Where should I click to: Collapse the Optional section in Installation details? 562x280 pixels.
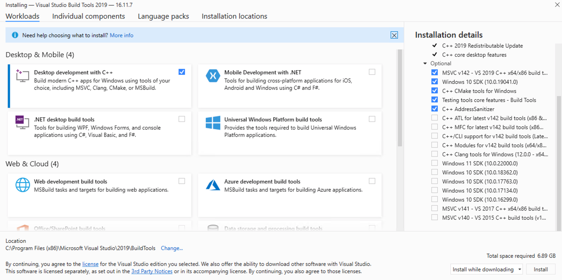pyautogui.click(x=424, y=63)
